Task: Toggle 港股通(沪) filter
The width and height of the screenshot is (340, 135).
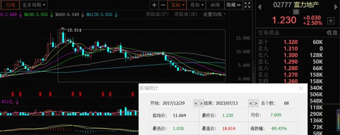Action: [158, 14]
